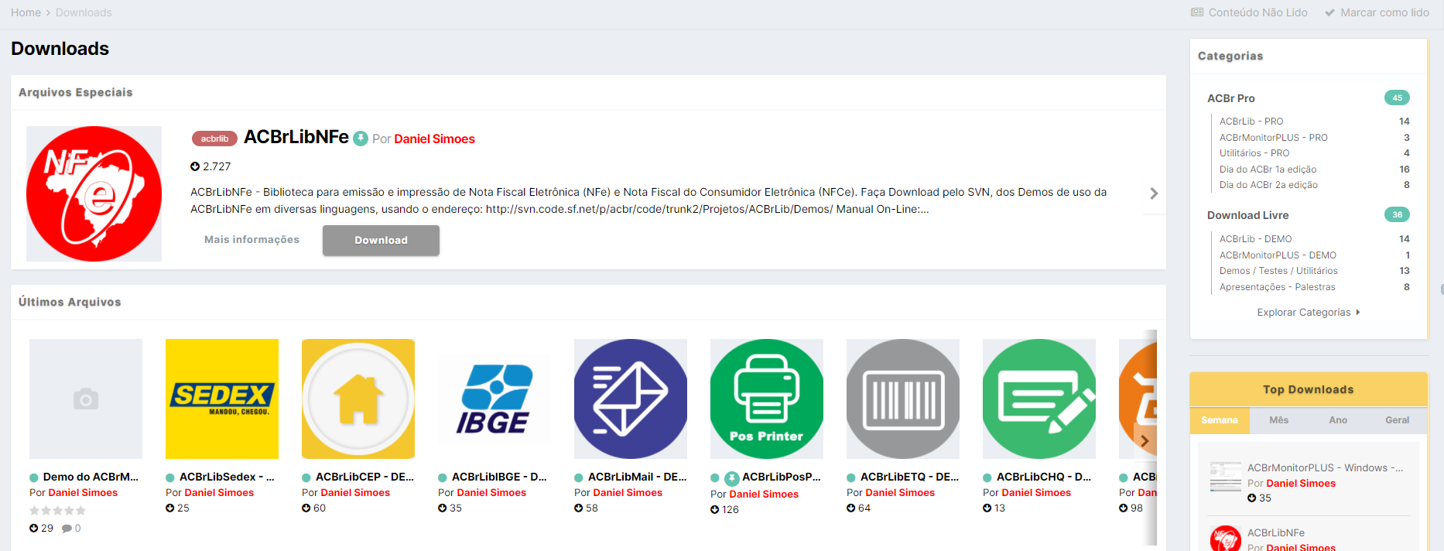The image size is (1444, 551).
Task: Click the featured badge beside ACBrLibPosP title
Action: [x=731, y=478]
